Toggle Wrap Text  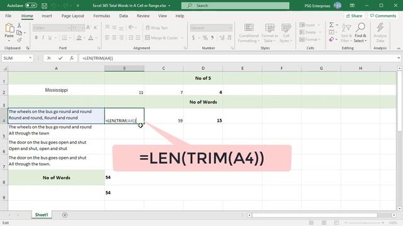pyautogui.click(x=157, y=28)
